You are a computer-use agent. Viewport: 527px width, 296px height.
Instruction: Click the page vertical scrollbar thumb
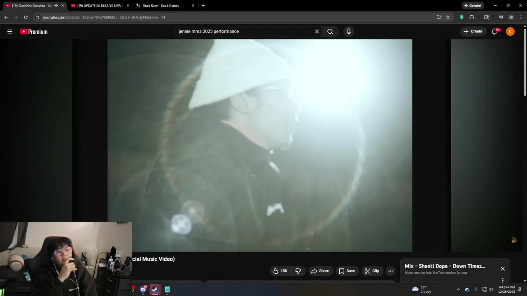[x=525, y=62]
